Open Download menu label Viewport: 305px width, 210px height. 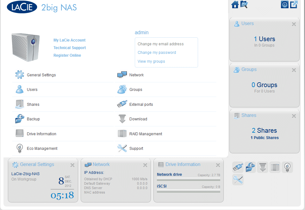pos(138,119)
